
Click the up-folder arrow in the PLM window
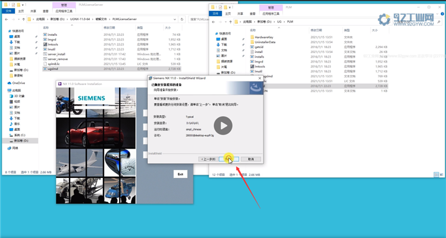230,21
